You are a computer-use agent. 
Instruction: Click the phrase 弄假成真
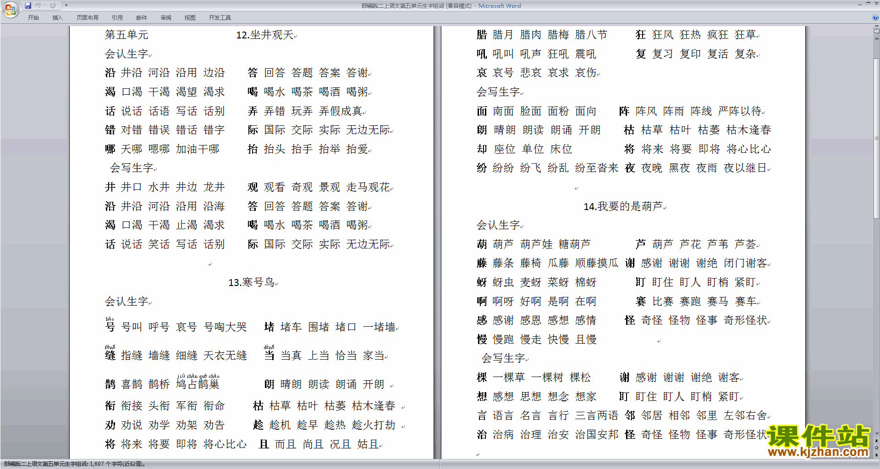click(x=341, y=112)
